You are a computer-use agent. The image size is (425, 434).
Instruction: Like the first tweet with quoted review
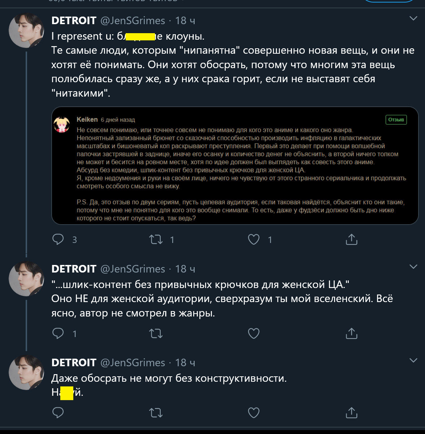(x=254, y=239)
